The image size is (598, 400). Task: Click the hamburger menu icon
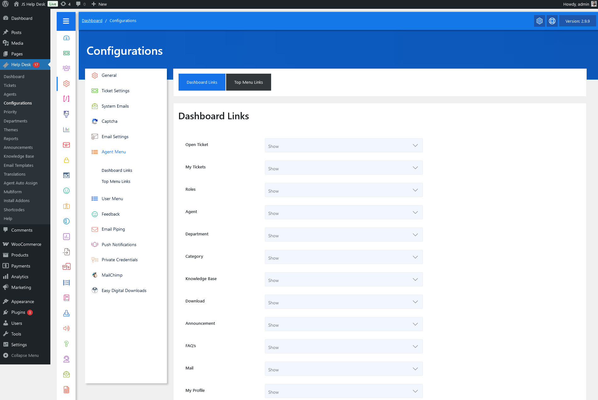(66, 21)
